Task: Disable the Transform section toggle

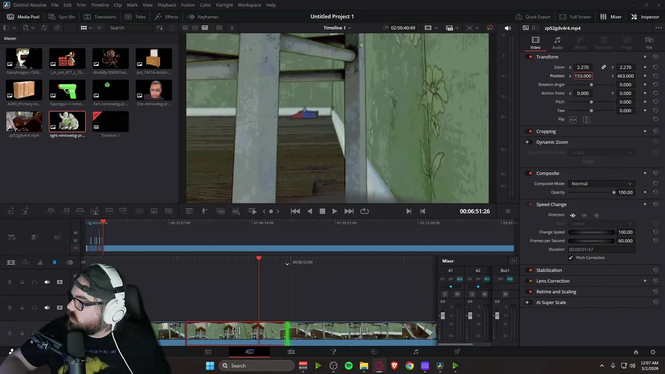Action: pos(530,57)
